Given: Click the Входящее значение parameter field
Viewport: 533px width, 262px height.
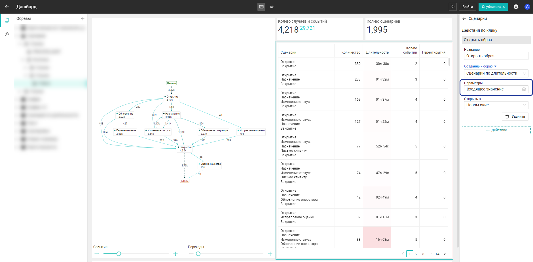Looking at the screenshot, I should pyautogui.click(x=496, y=89).
